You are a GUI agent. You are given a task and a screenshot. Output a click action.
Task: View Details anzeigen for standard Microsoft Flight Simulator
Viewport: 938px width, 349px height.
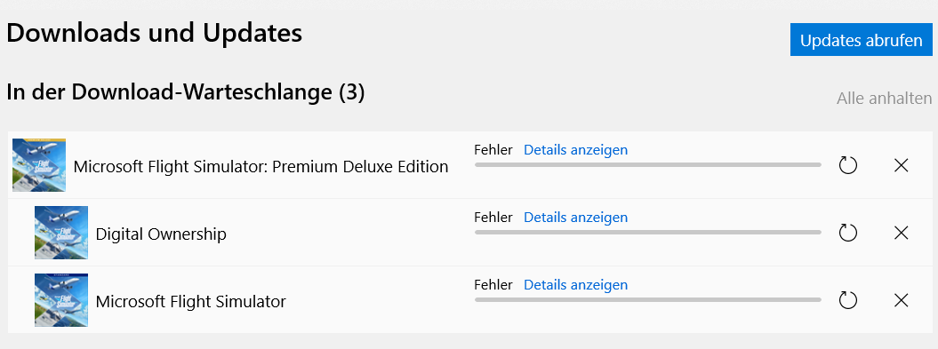tap(575, 285)
